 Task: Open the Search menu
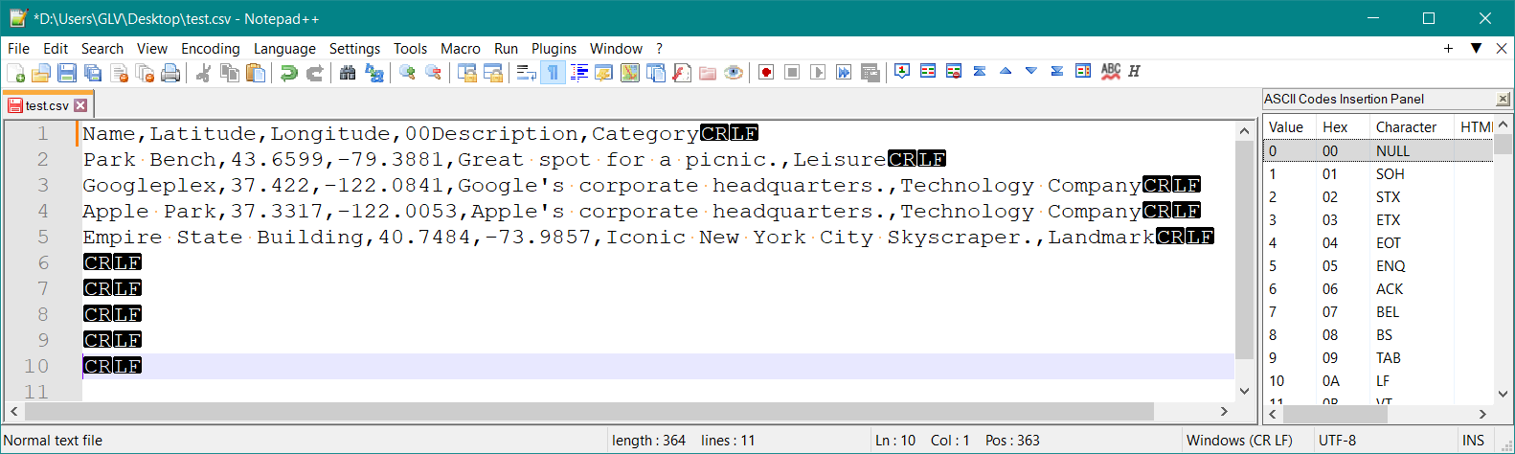[102, 49]
